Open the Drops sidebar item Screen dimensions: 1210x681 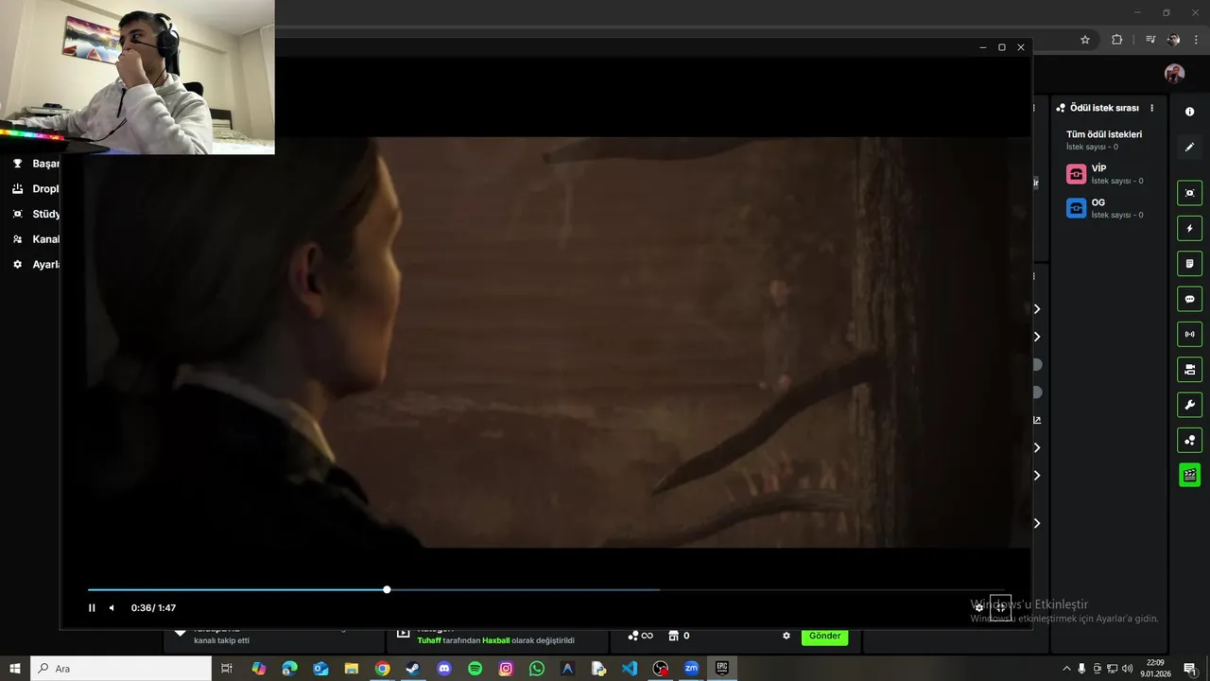[x=36, y=188]
